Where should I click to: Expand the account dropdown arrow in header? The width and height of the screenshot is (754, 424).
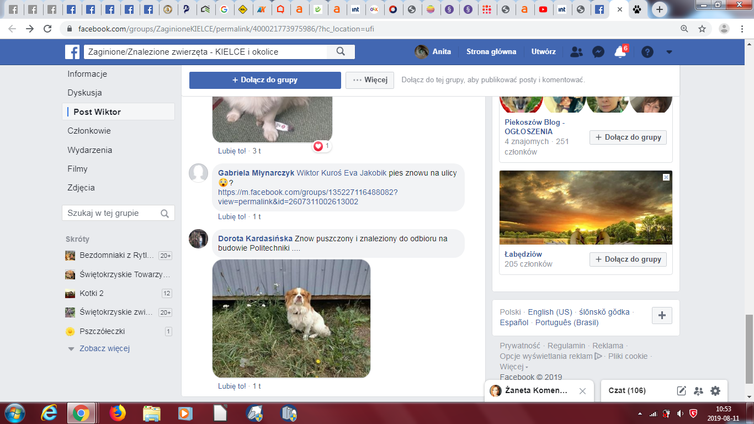click(669, 52)
